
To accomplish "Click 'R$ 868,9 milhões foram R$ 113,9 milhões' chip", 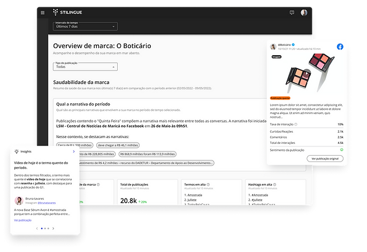I will click(x=148, y=154).
